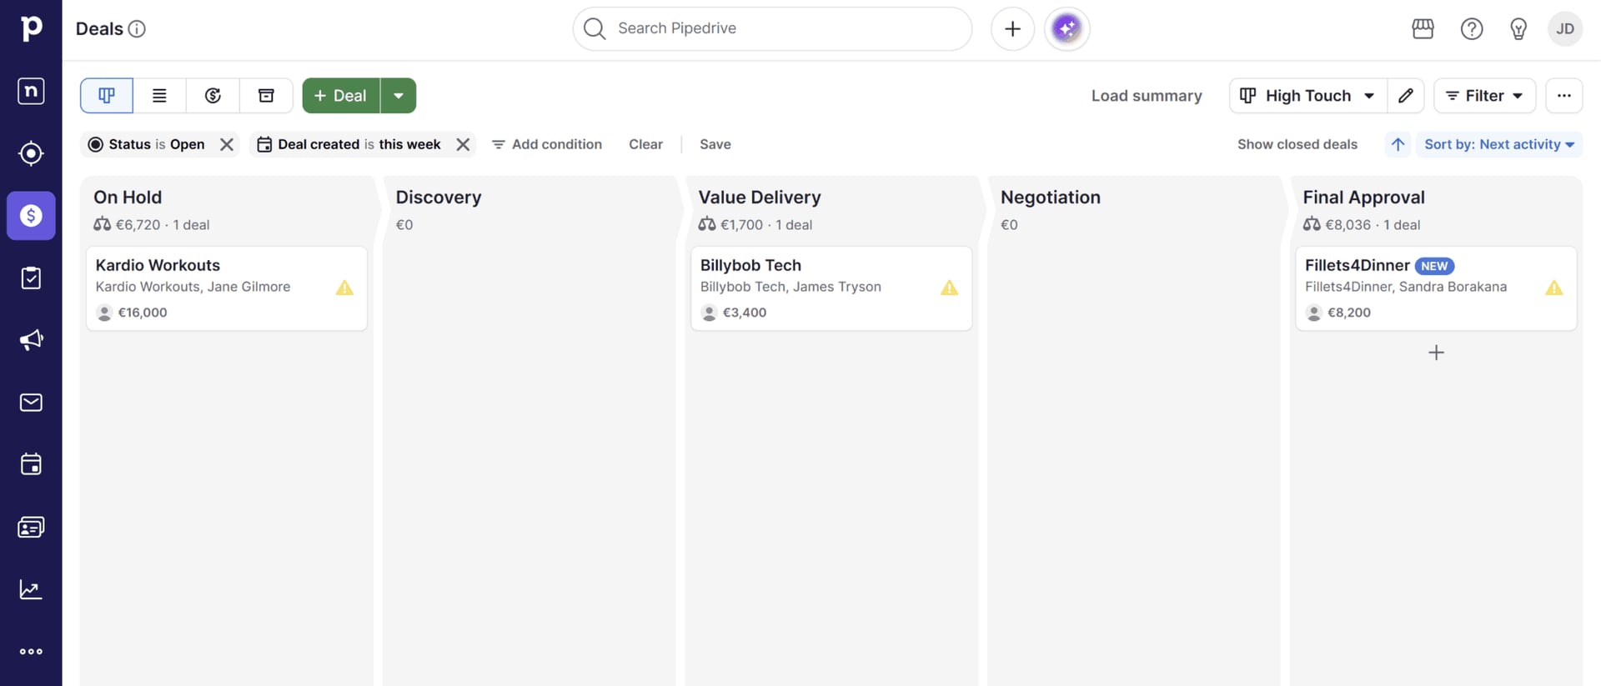Switch to list view
Viewport: 1601px width, 686px height.
(159, 96)
